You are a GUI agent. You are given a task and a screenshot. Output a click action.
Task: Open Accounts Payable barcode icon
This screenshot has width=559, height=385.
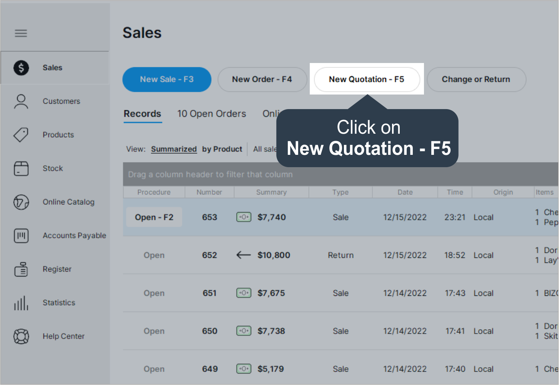tap(21, 236)
